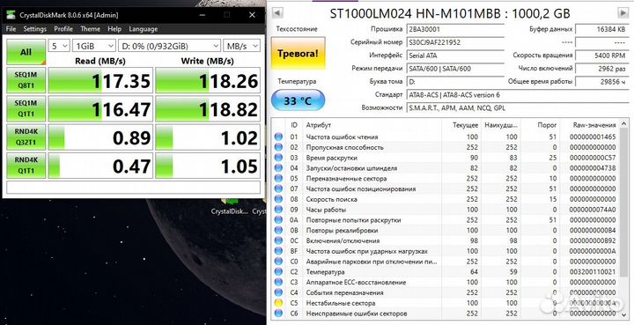The height and width of the screenshot is (325, 634).
Task: Open the File menu
Action: (11, 29)
